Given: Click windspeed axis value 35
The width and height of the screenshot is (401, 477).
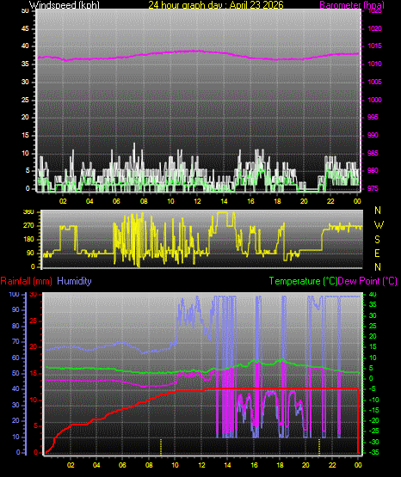Looking at the screenshot, I should coord(25,64).
